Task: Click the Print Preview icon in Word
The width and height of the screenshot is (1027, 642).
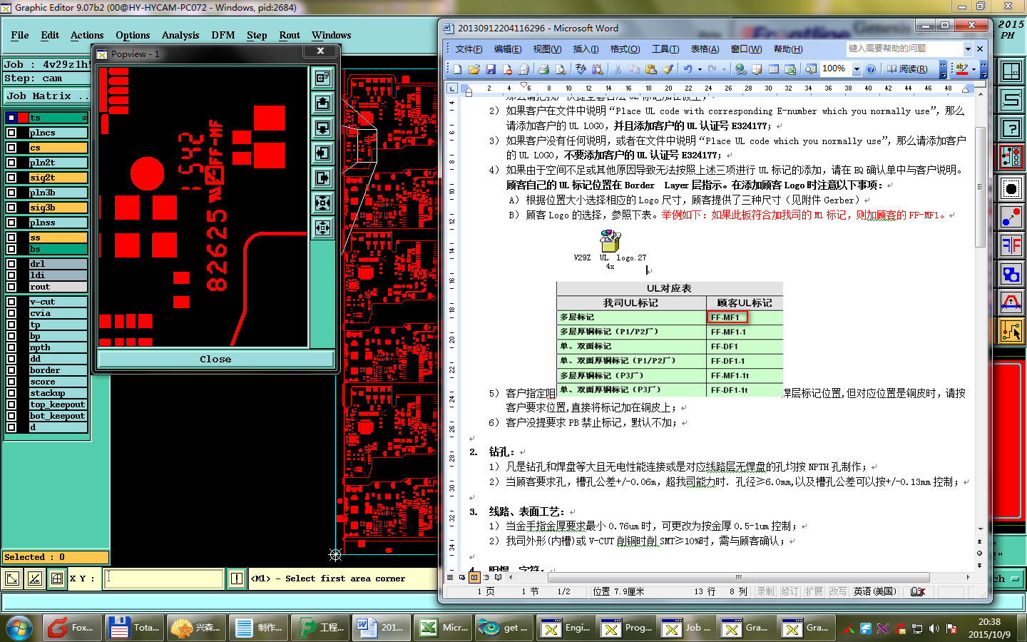Action: (561, 69)
